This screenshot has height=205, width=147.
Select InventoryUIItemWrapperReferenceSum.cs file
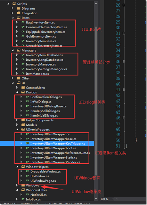point(60,153)
